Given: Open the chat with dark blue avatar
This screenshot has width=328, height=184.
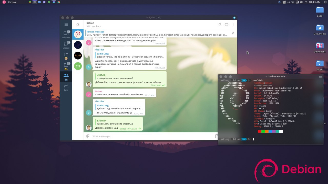Looking at the screenshot, I should pos(78,45).
